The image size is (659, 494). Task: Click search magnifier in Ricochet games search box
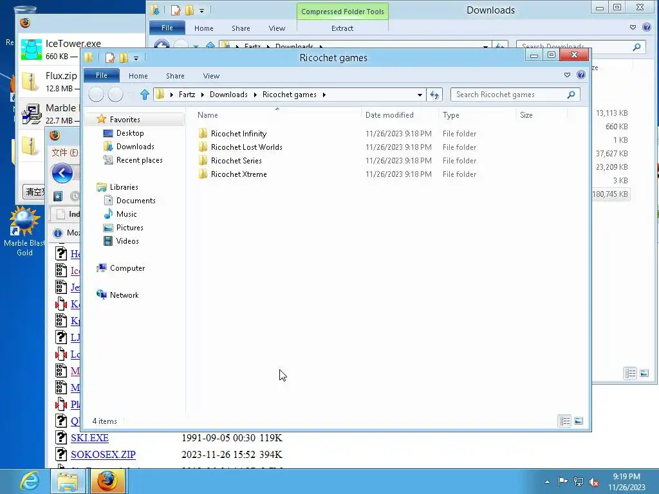pos(571,95)
